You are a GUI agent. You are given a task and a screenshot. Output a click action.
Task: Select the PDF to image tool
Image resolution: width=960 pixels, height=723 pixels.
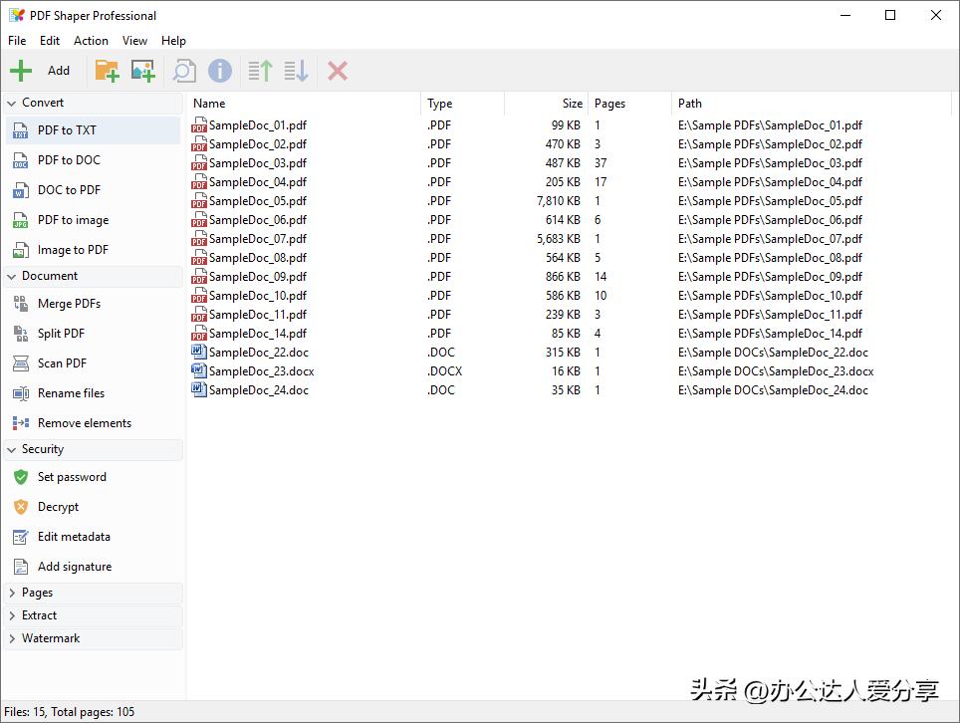click(x=93, y=220)
